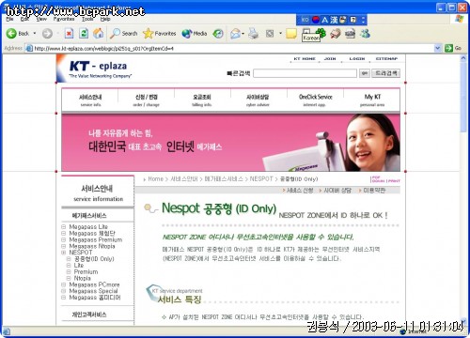Viewport: 470px width, 338px height.
Task: Click the vertical scrollbar thumb
Action: pyautogui.click(x=463, y=97)
